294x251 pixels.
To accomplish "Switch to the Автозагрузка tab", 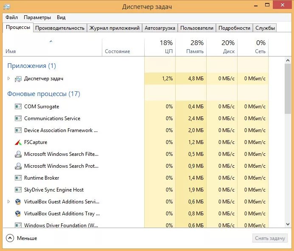I will (160, 28).
